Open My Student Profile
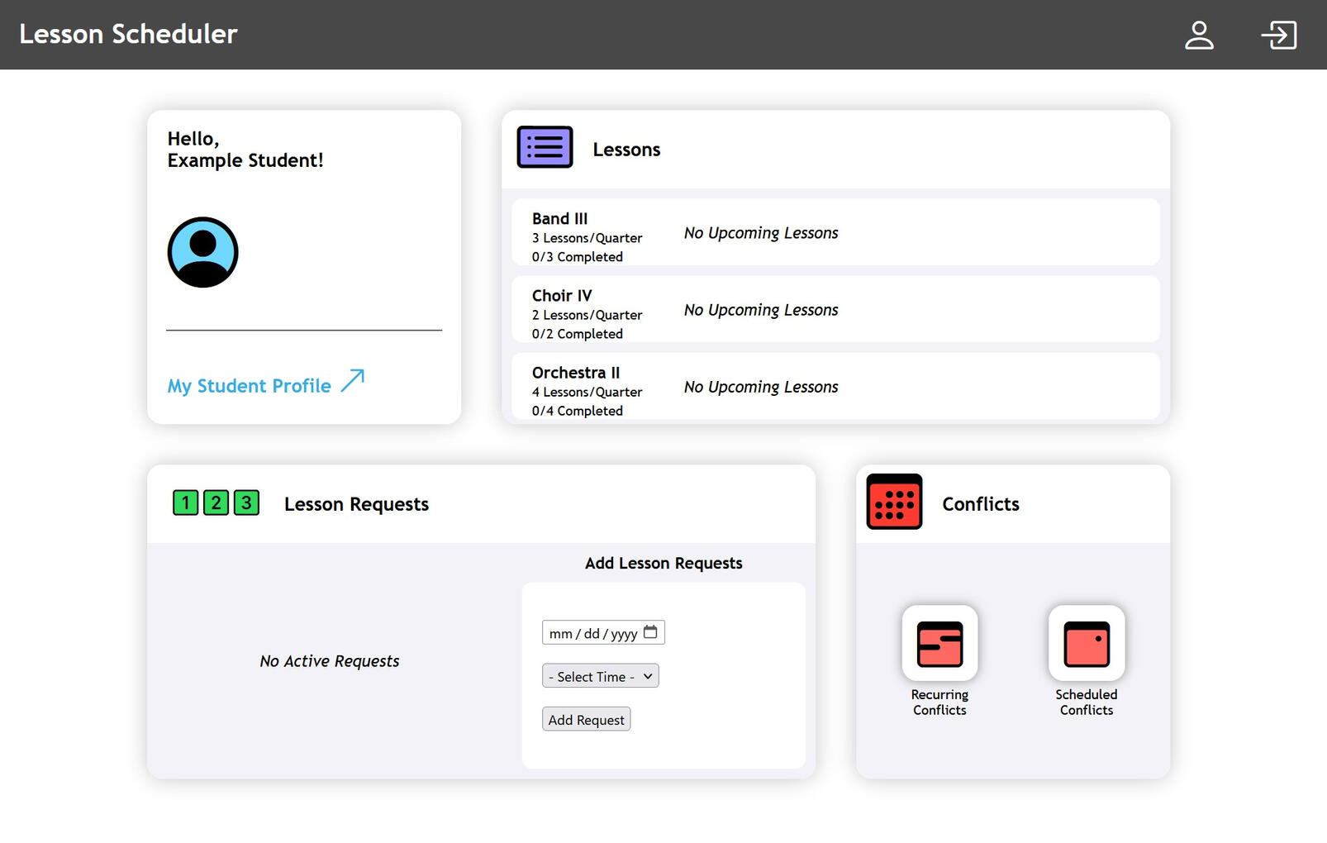1327x843 pixels. point(248,384)
